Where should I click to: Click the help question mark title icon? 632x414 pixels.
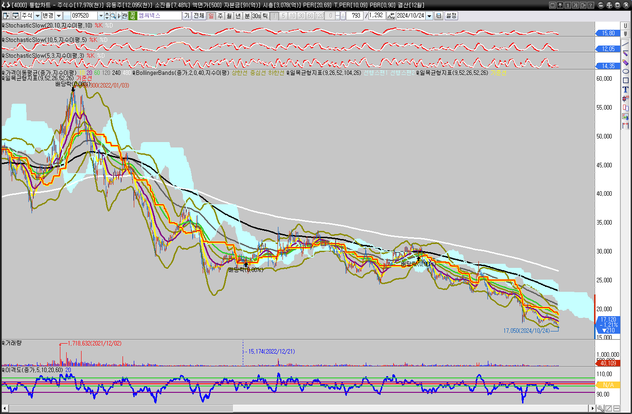pyautogui.click(x=591, y=5)
